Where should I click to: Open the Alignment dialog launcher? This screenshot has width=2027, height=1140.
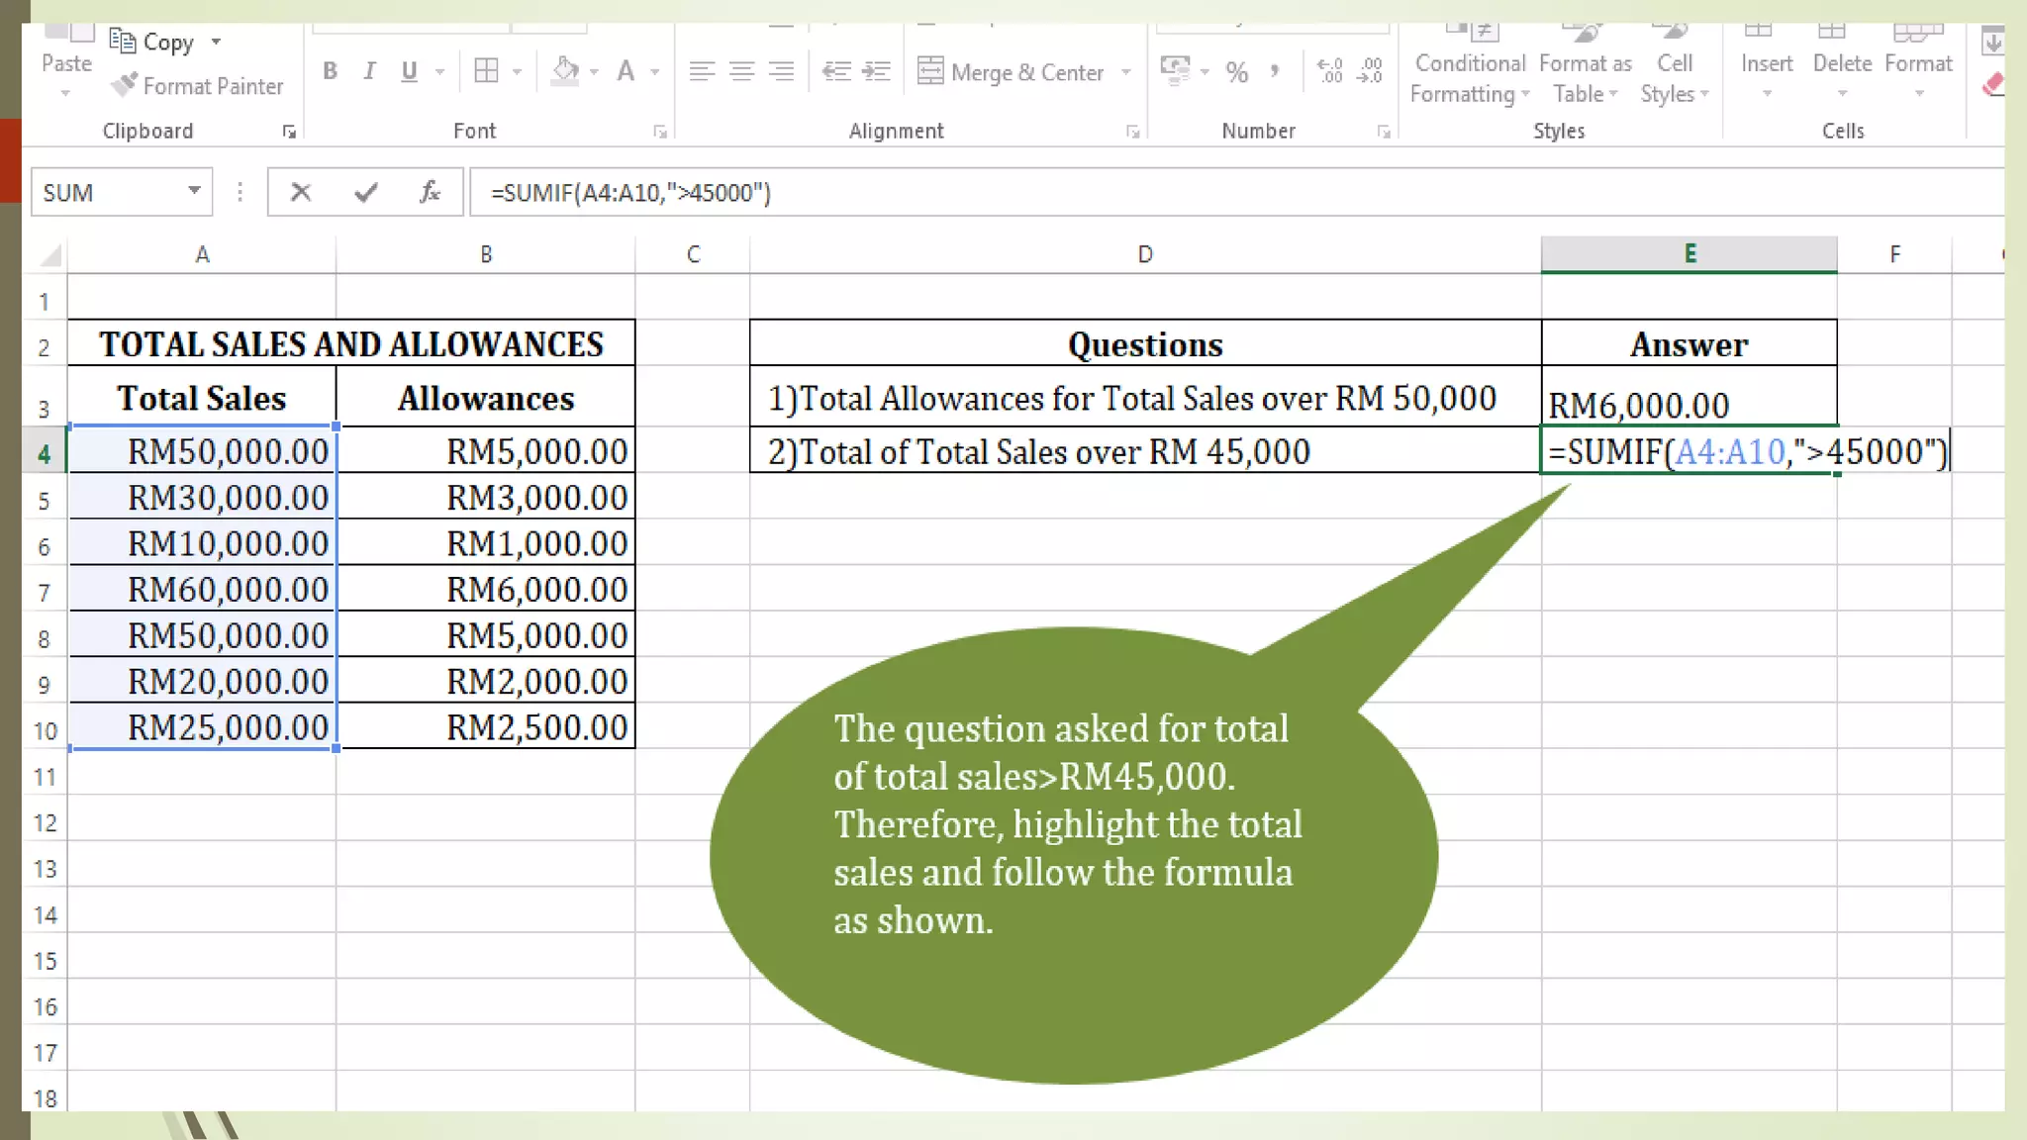(1132, 132)
